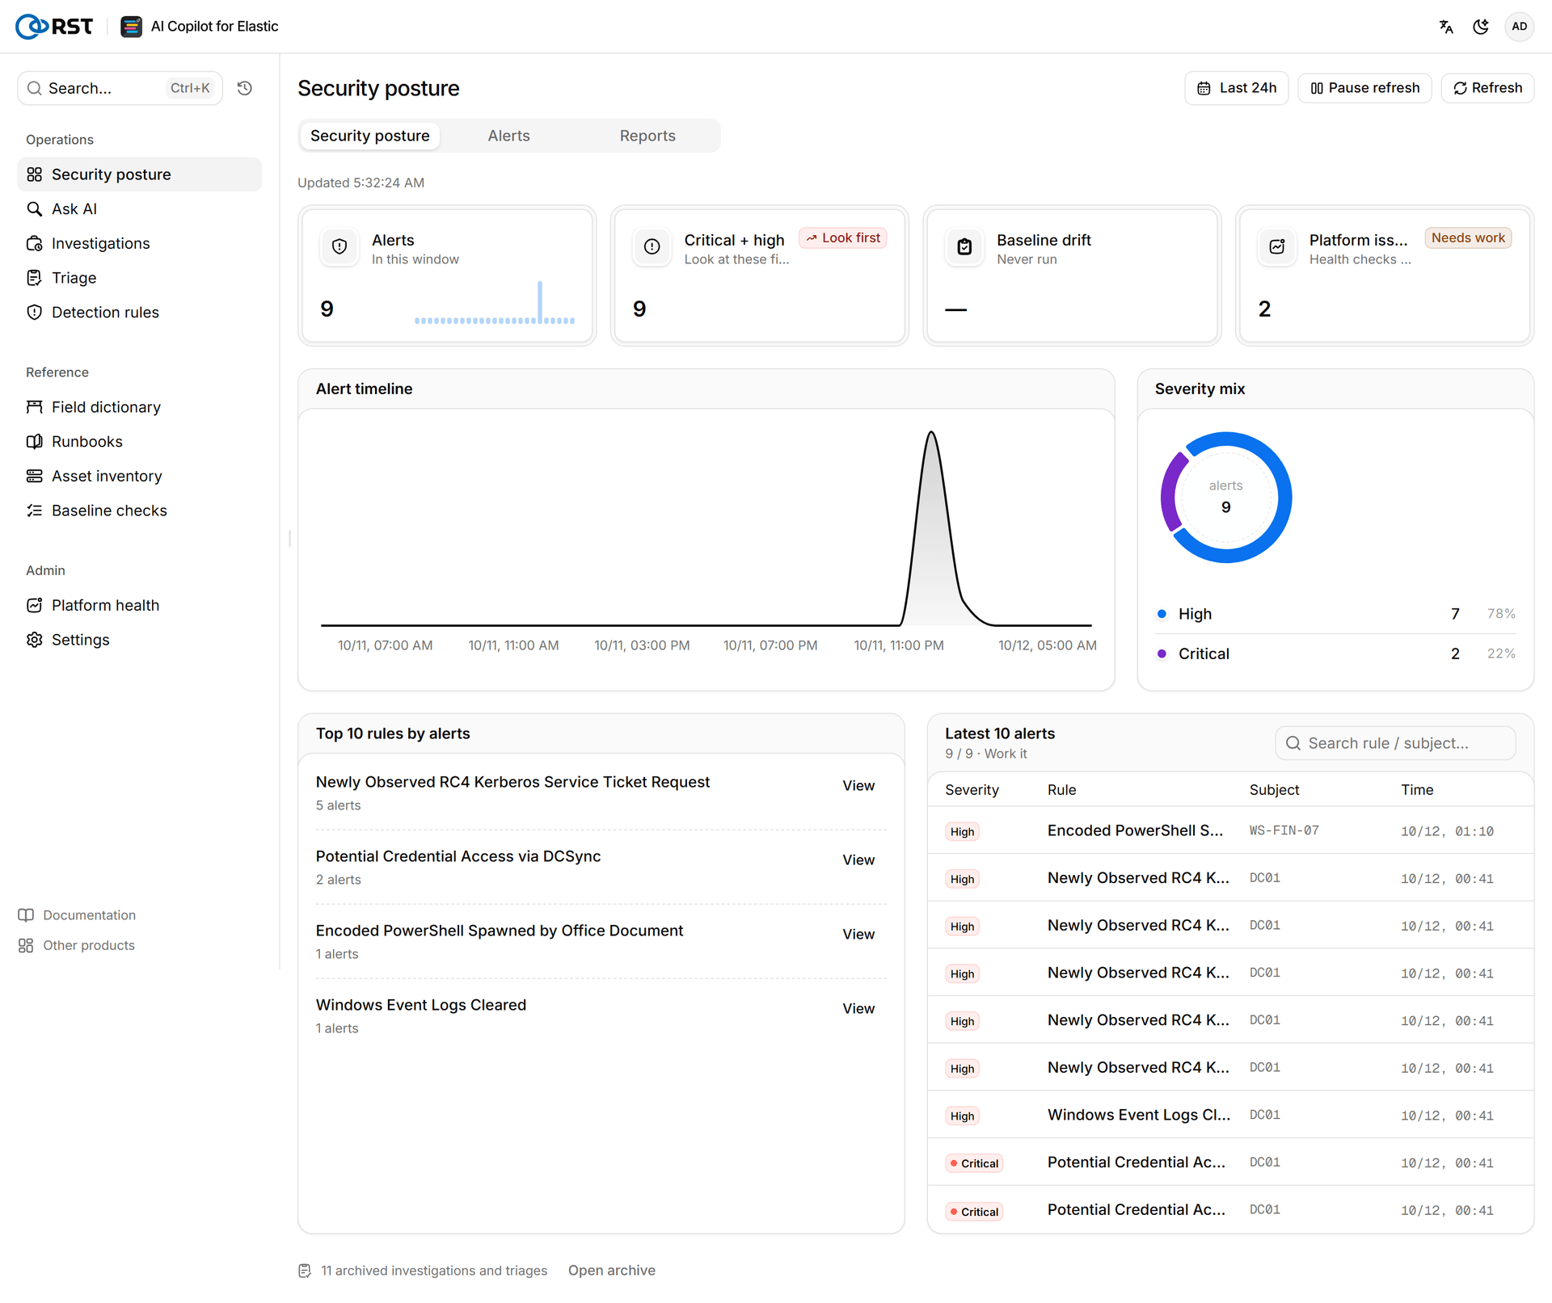The width and height of the screenshot is (1552, 1303).
Task: Click the Ask AI magnifier icon
Action: pyautogui.click(x=34, y=209)
